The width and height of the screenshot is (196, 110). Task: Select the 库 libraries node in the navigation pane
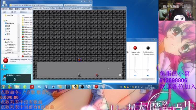(x=5, y=21)
